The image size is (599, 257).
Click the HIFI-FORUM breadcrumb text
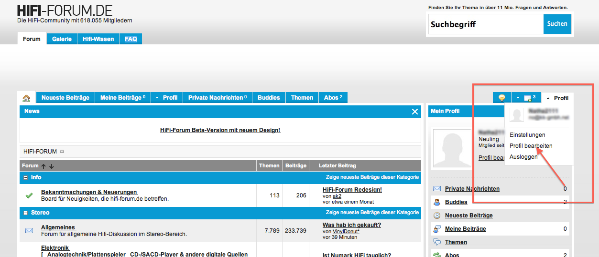coord(40,152)
